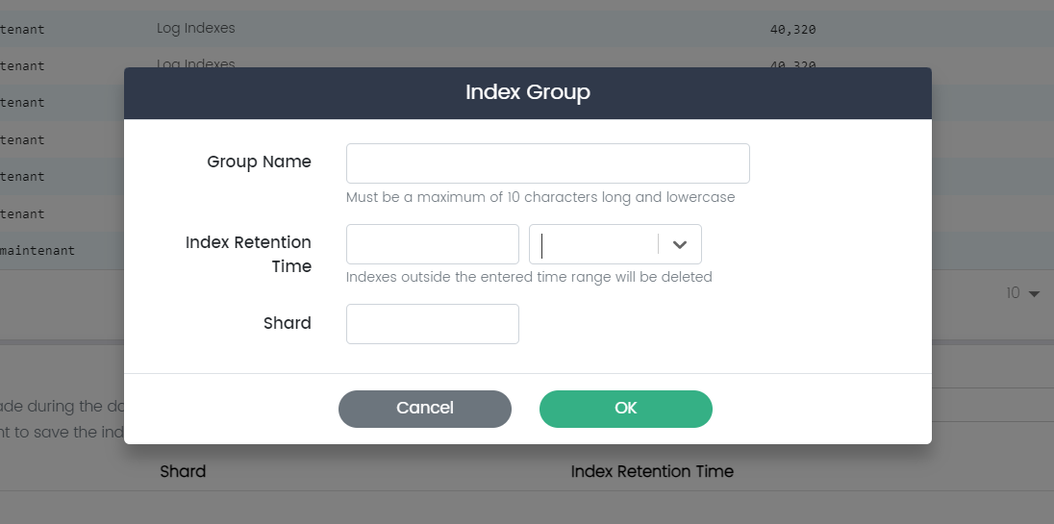Select the maintenant row in the background table
The width and height of the screenshot is (1054, 524).
[x=38, y=251]
